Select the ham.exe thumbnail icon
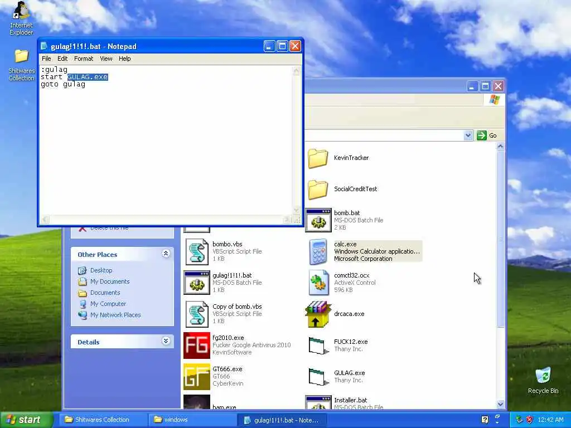This screenshot has height=428, width=571. pos(197,402)
